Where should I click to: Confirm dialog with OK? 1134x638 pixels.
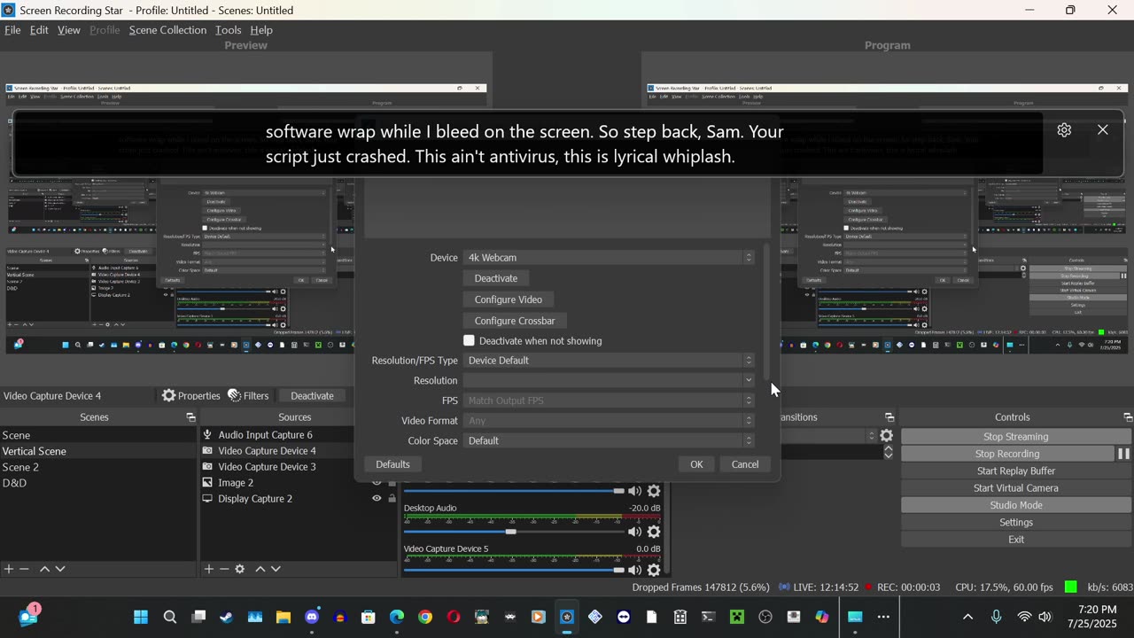point(696,464)
